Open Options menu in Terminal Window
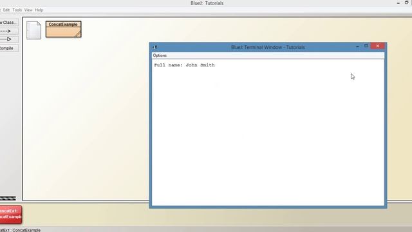412x232 pixels. coord(160,55)
